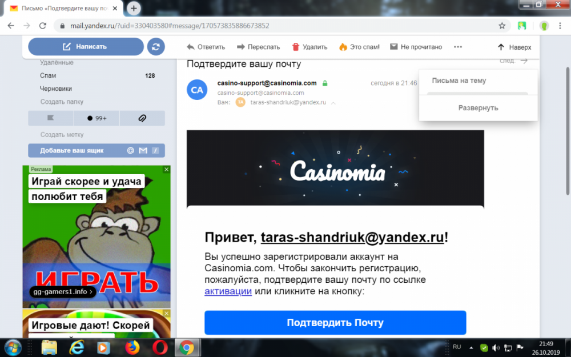Click the Подтвердить Почту button
571x357 pixels.
click(x=335, y=323)
